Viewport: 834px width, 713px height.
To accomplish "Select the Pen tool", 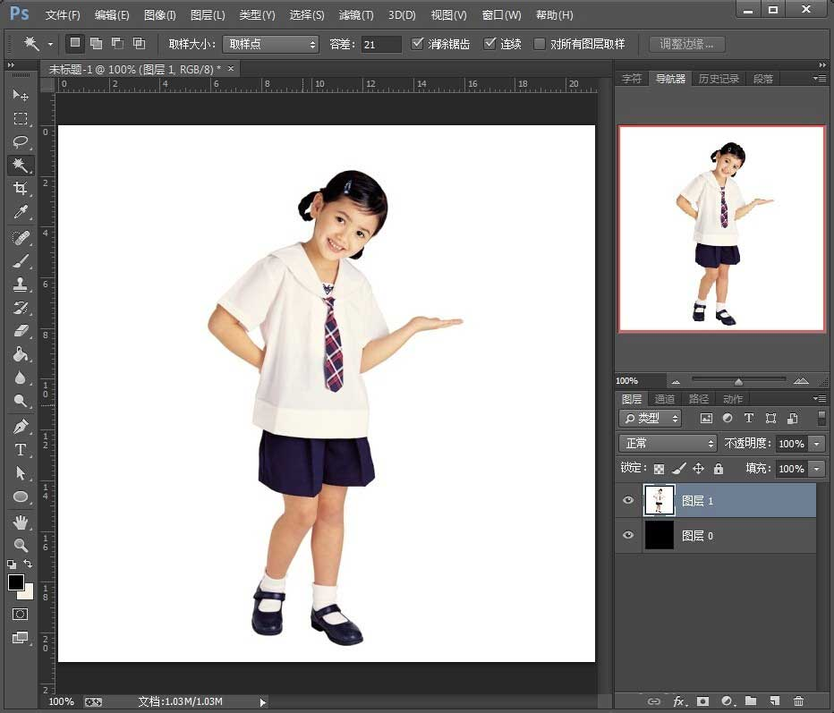I will pos(21,427).
